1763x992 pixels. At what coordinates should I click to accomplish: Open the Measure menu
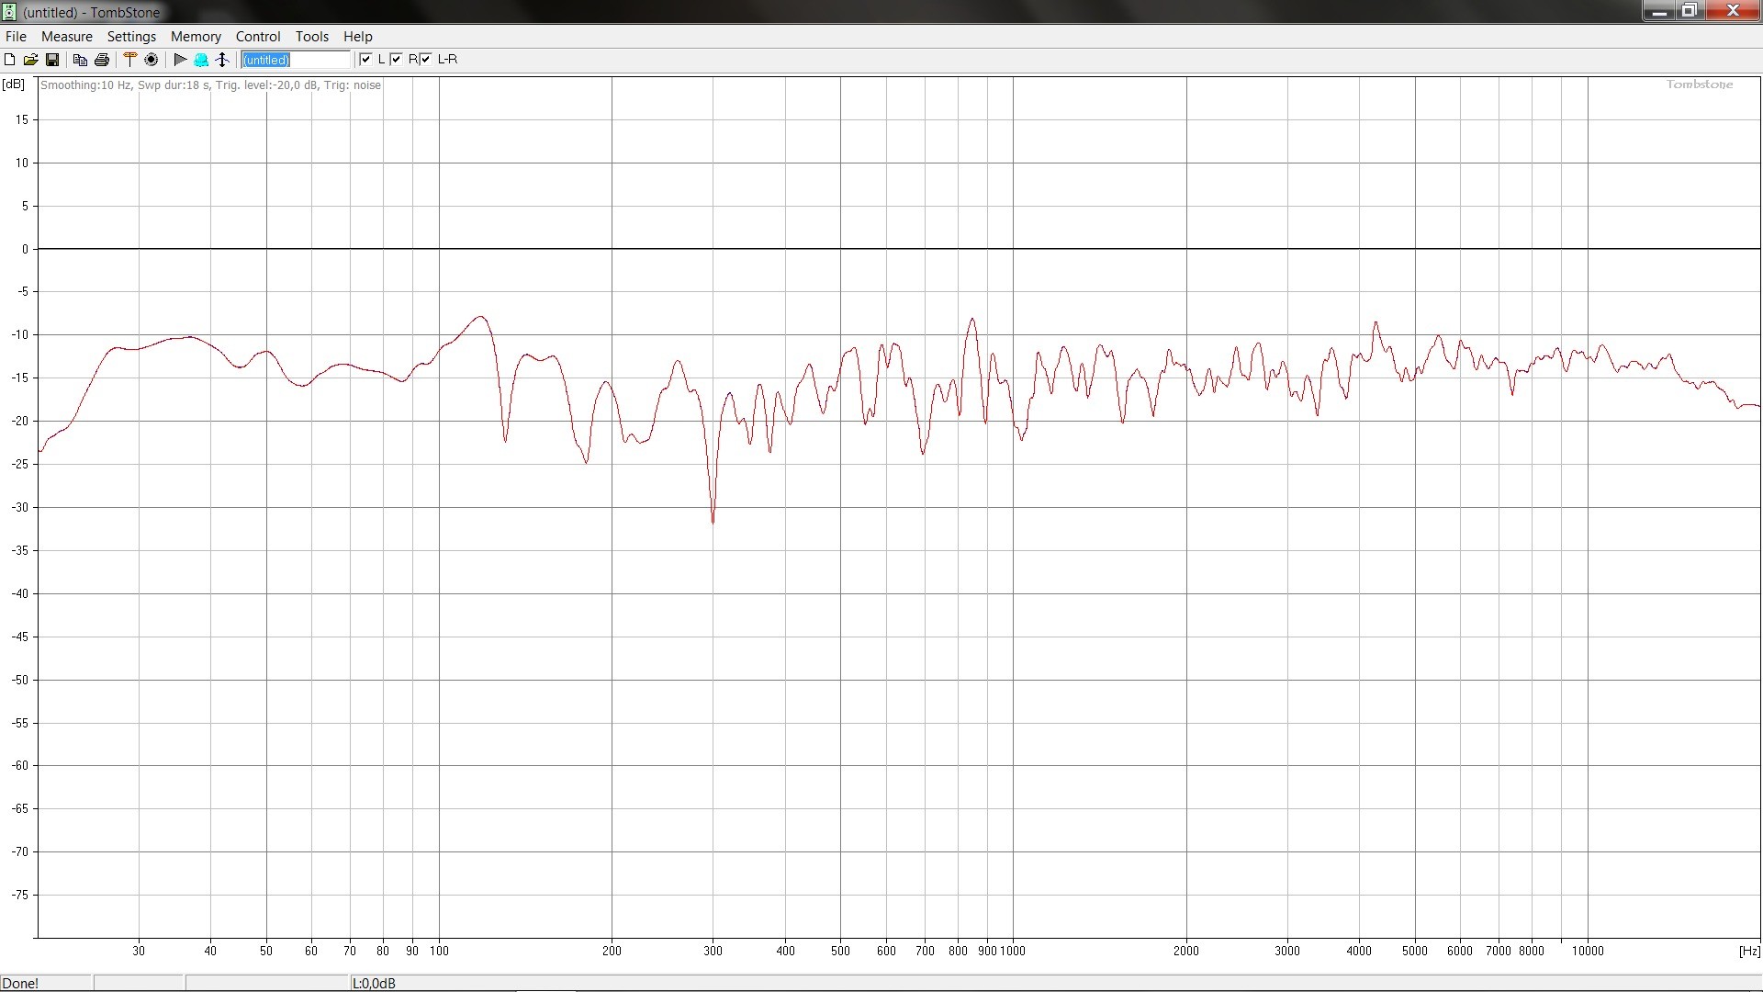[x=67, y=36]
